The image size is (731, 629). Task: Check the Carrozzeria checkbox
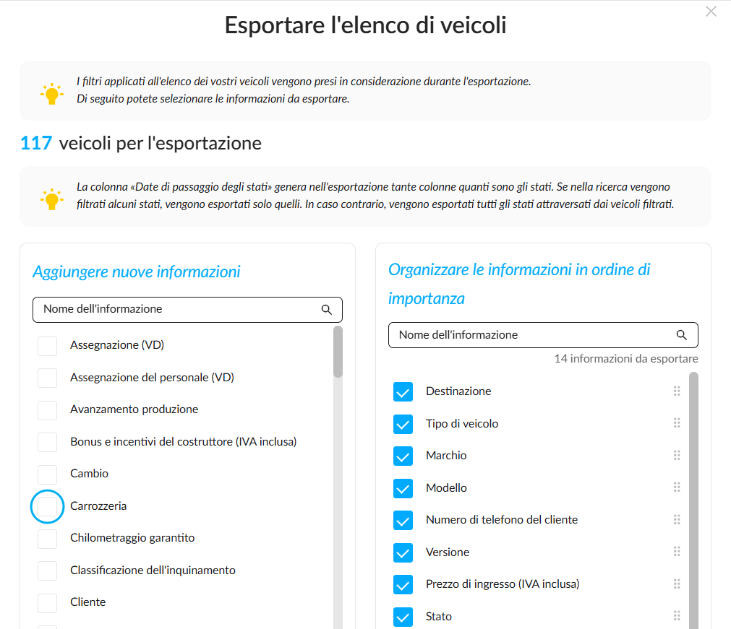(47, 506)
